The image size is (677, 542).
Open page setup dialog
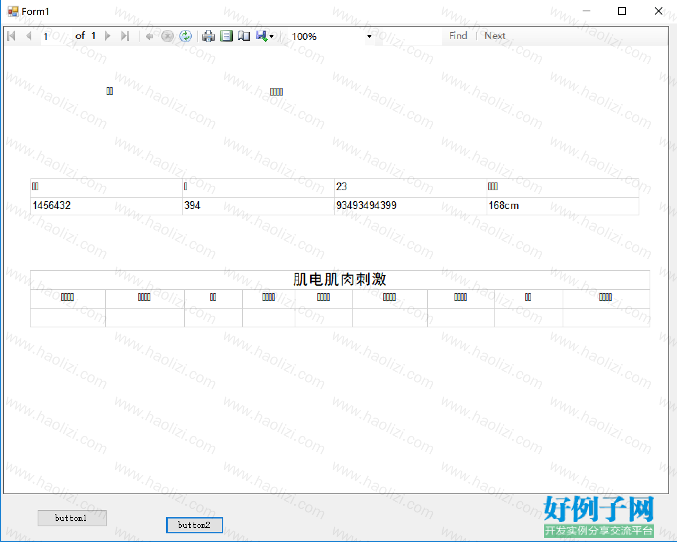[244, 36]
